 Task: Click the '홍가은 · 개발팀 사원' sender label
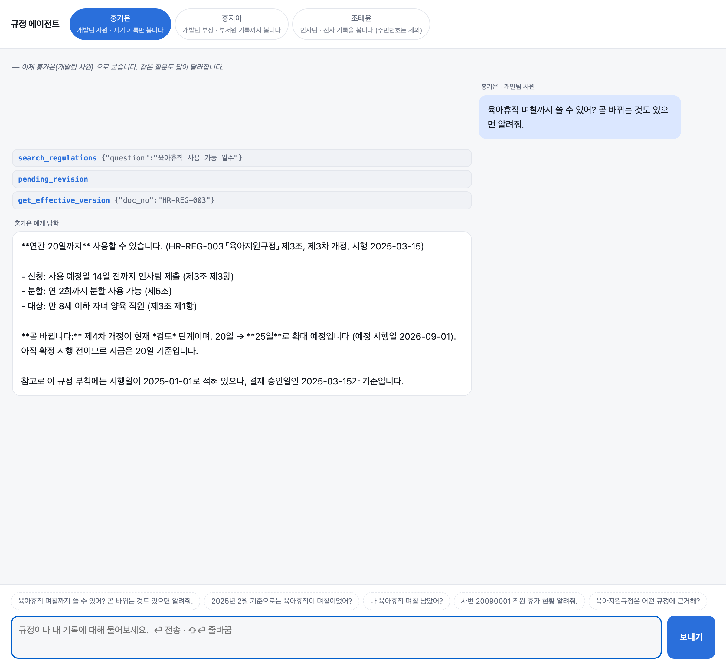507,87
